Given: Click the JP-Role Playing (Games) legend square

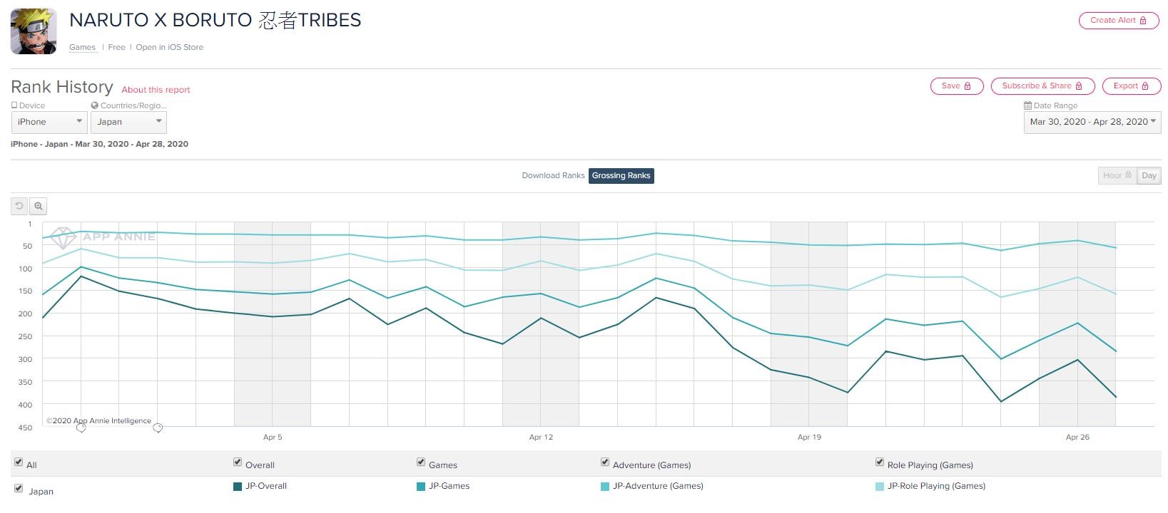Looking at the screenshot, I should (x=880, y=487).
